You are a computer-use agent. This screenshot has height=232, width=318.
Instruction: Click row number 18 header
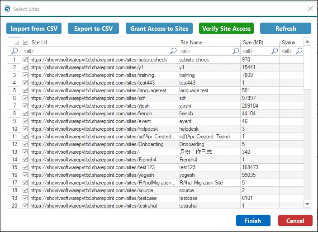tap(14, 190)
